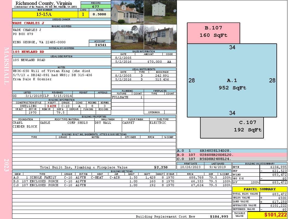Select listed date 3/1/2019
Image resolution: width=288 pixels, height=219 pixels.
tap(34, 96)
